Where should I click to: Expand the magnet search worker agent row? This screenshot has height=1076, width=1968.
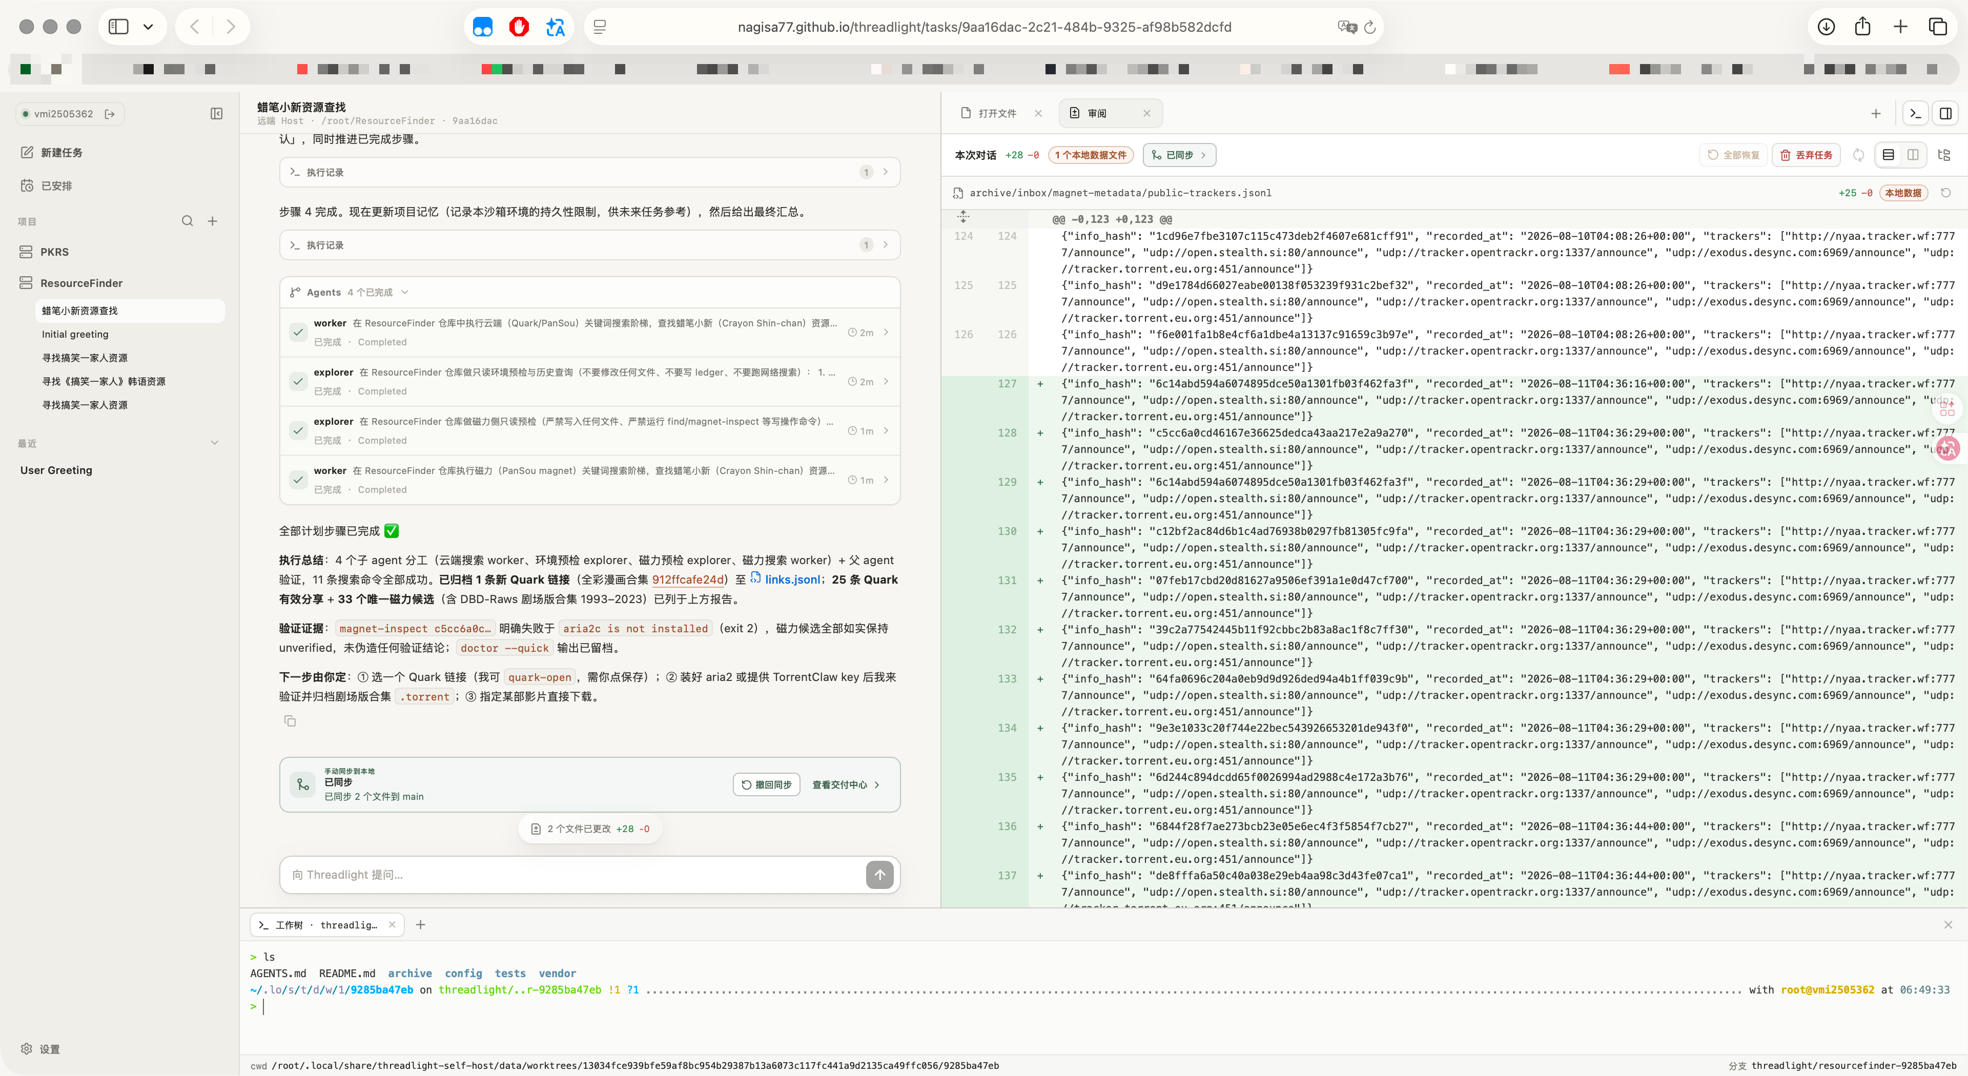[x=590, y=480]
